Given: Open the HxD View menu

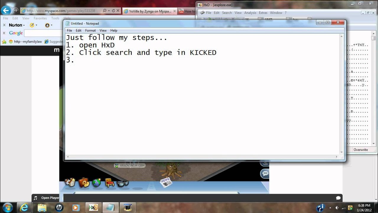Looking at the screenshot, I should [238, 13].
